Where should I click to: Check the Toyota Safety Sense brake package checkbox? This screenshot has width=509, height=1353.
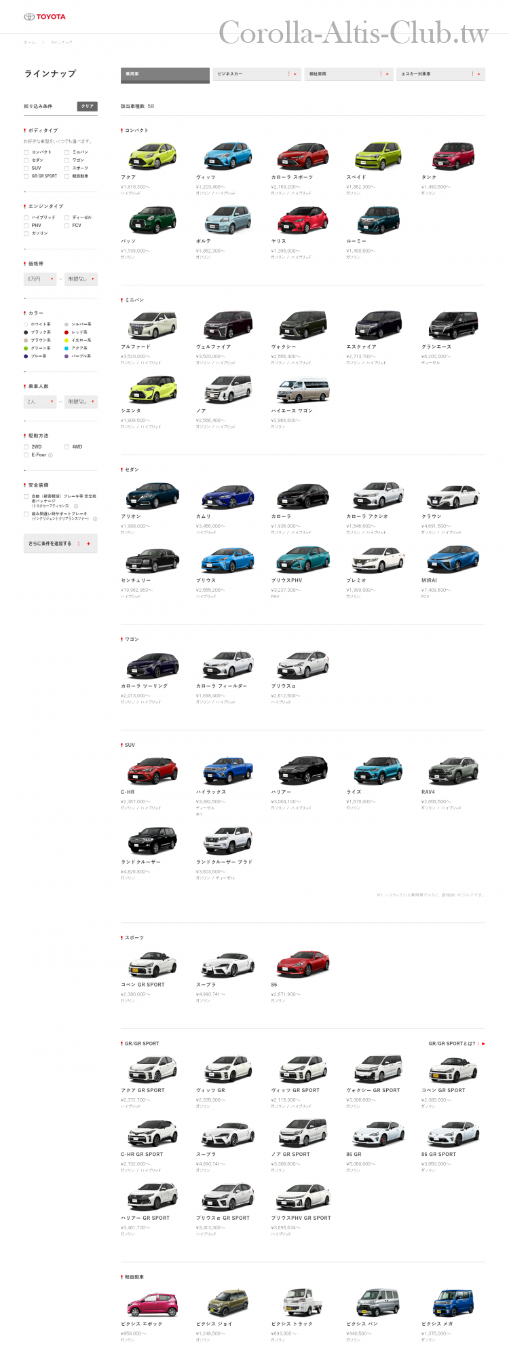pyautogui.click(x=26, y=497)
